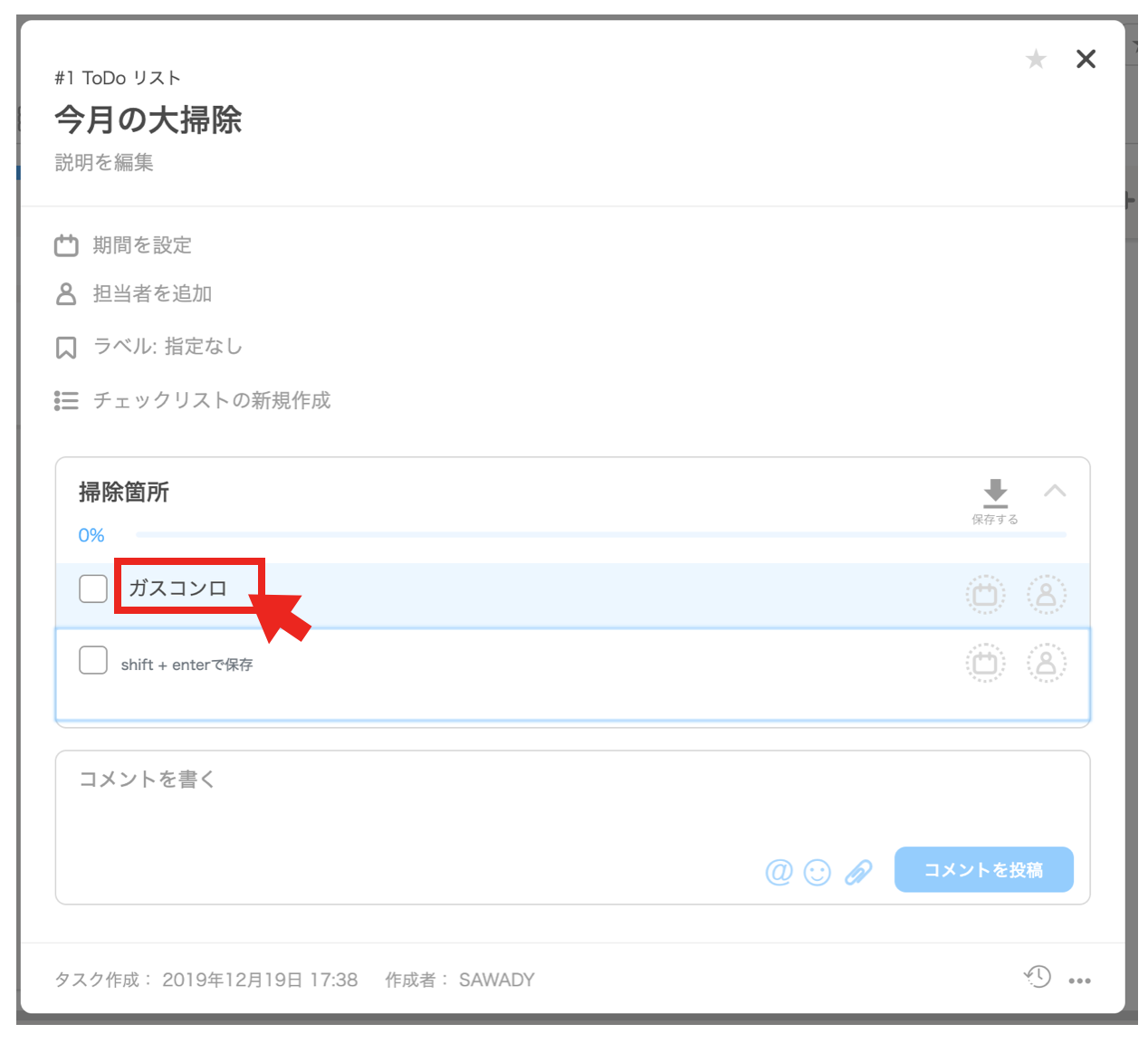Click 説明を編集 to edit the description
This screenshot has width=1148, height=1043.
pos(103,163)
